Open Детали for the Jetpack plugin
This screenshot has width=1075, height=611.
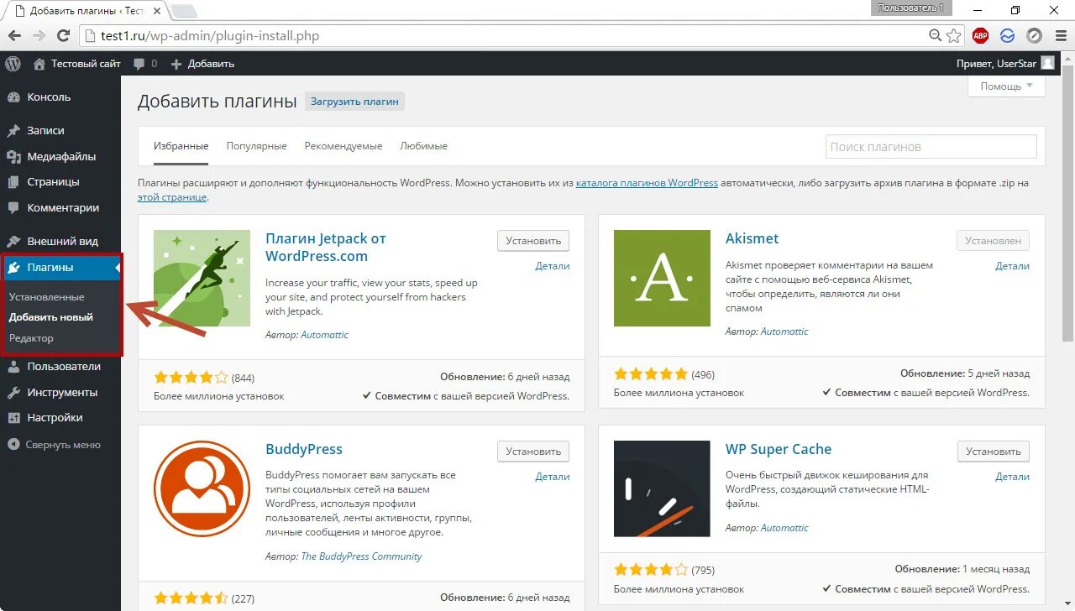553,266
